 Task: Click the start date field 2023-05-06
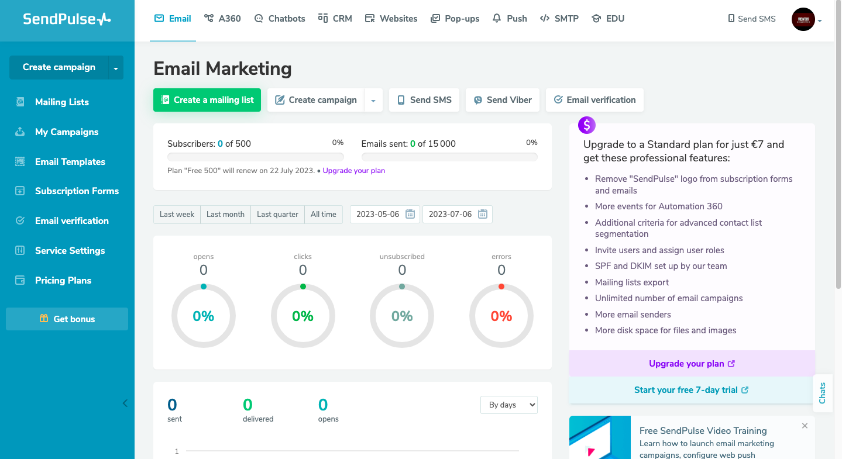tap(385, 214)
